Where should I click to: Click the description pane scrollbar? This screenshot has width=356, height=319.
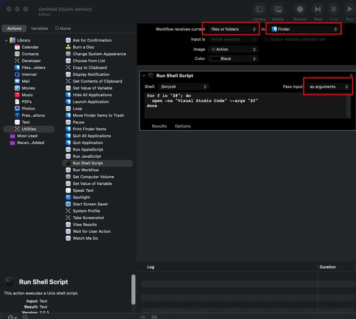133,289
